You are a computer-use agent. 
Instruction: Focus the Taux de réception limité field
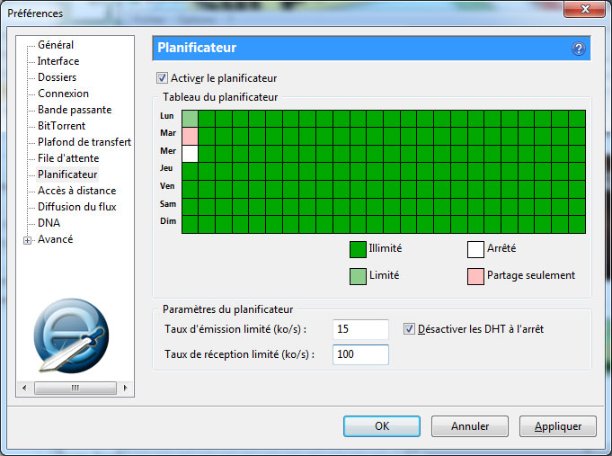[360, 354]
